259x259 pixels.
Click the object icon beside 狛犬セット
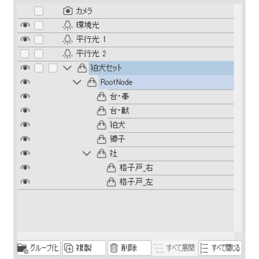(82, 68)
